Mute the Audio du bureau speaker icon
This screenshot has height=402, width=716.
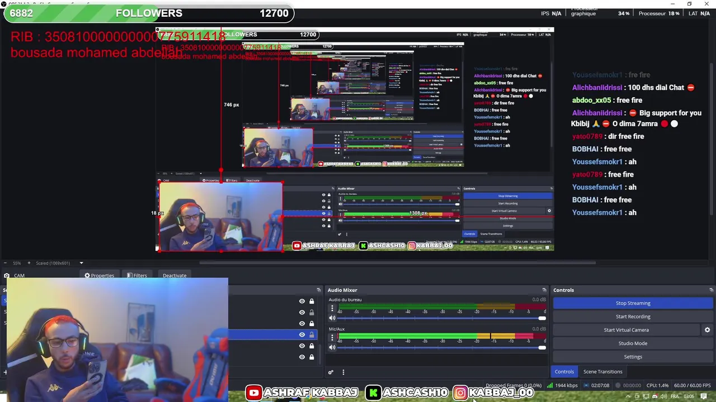coord(332,318)
